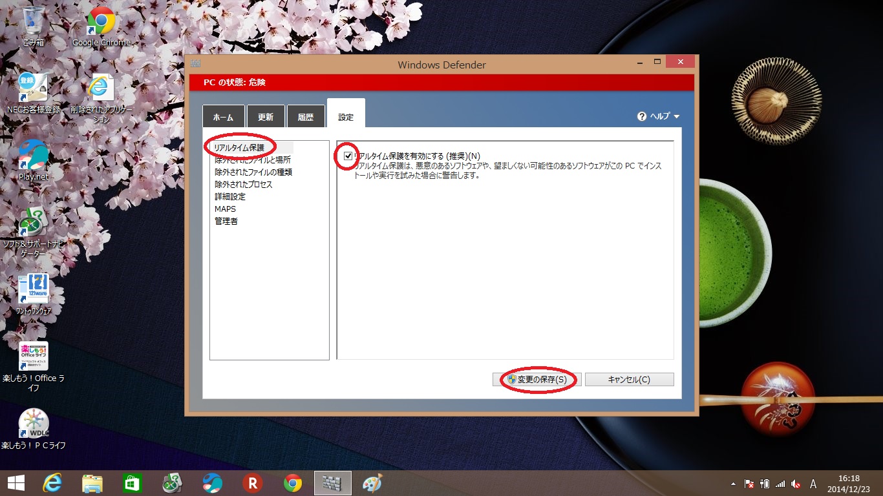This screenshot has height=496, width=883.
Task: Maximize the Windows Defender window
Action: click(657, 62)
